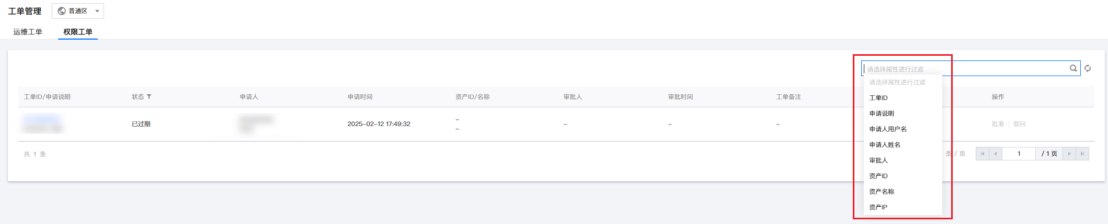1108x224 pixels.
Task: Focus the attribute filter search box
Action: click(x=967, y=68)
